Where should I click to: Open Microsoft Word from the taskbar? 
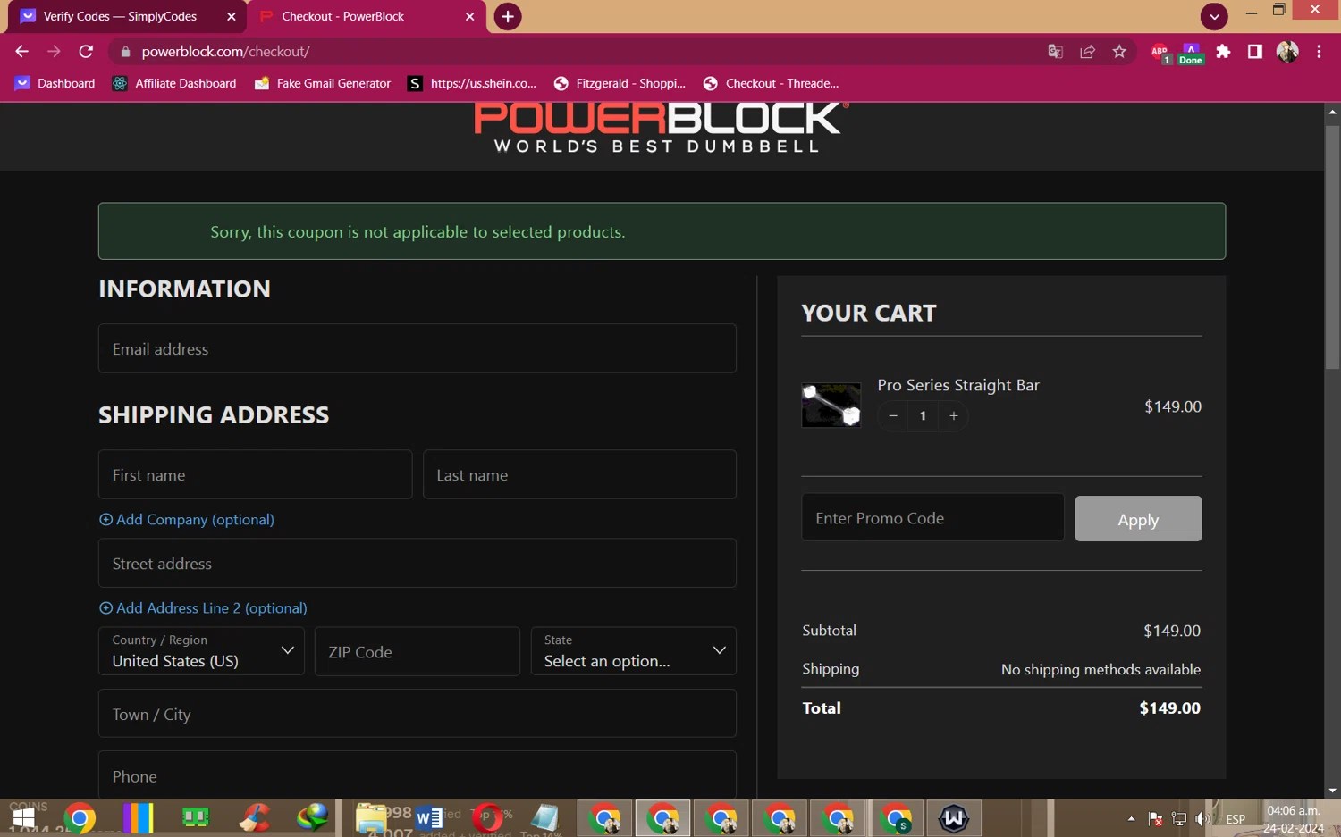pos(428,817)
